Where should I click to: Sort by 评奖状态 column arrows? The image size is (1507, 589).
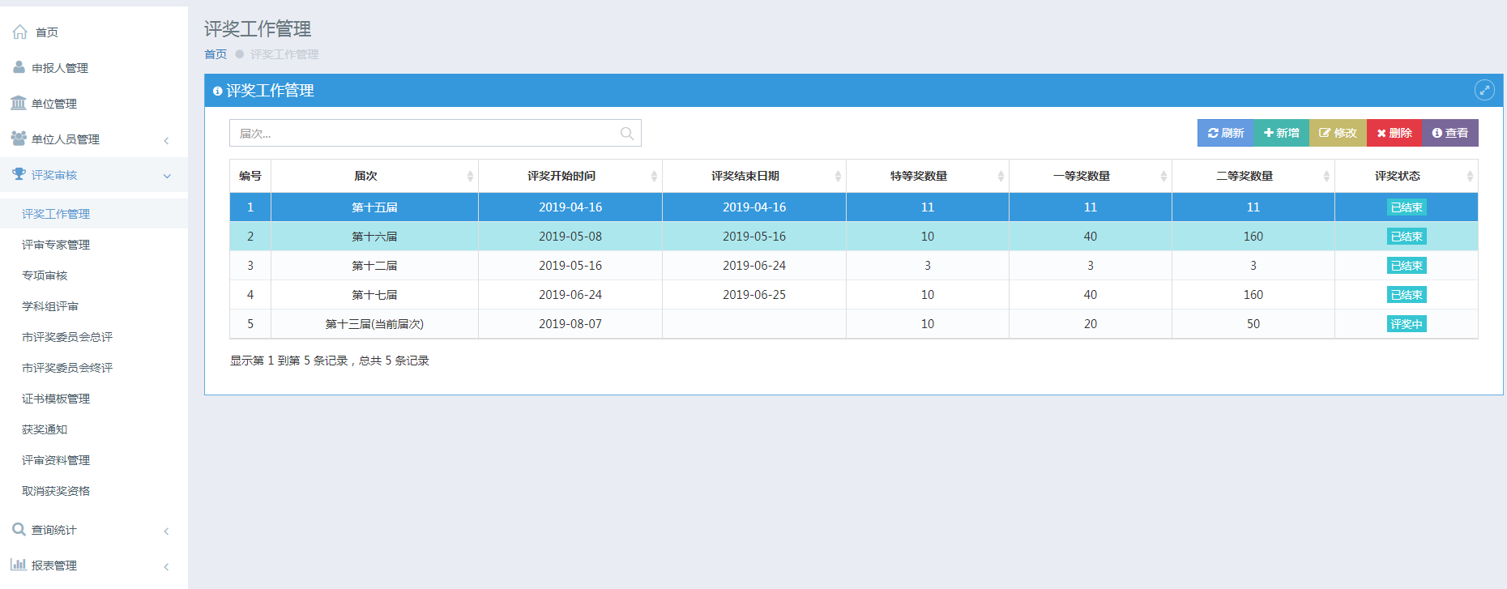tap(1470, 176)
